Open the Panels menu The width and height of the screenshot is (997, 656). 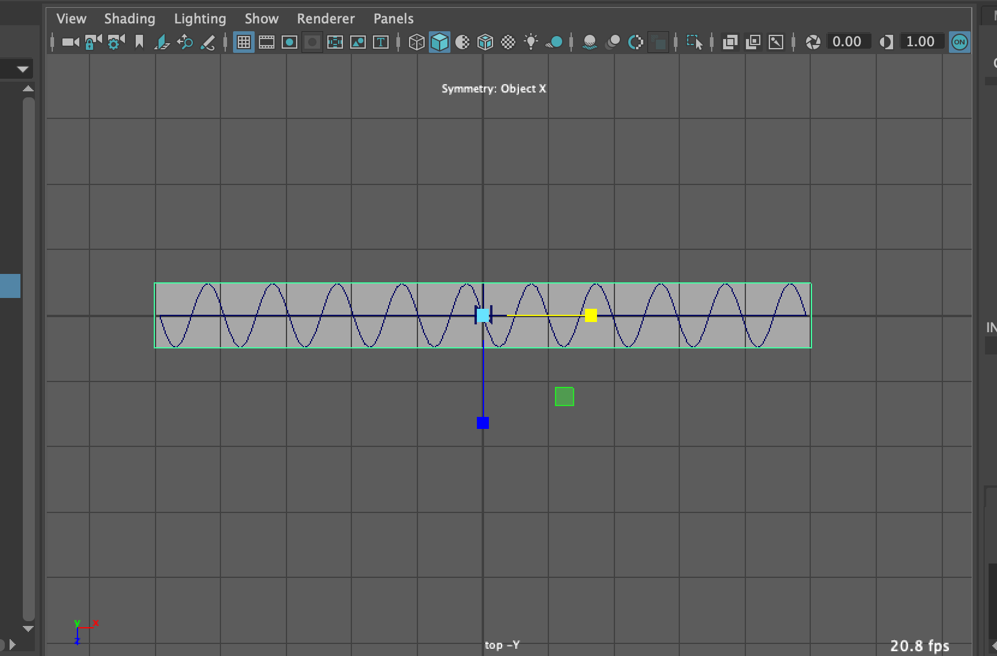[x=393, y=19]
